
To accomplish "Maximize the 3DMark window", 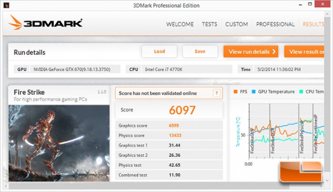I will pos(310,4).
